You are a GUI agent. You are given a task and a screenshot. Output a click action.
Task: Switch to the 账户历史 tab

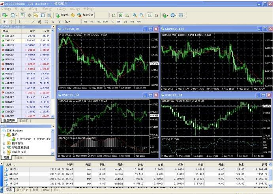22,190
